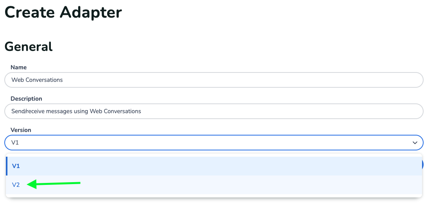Click the selected V1 value in Version box
Viewport: 442px width, 208px height.
point(15,143)
